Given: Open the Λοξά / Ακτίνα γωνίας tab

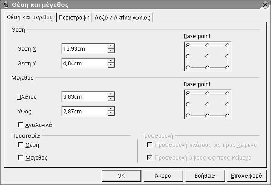Looking at the screenshot, I should click(122, 18).
